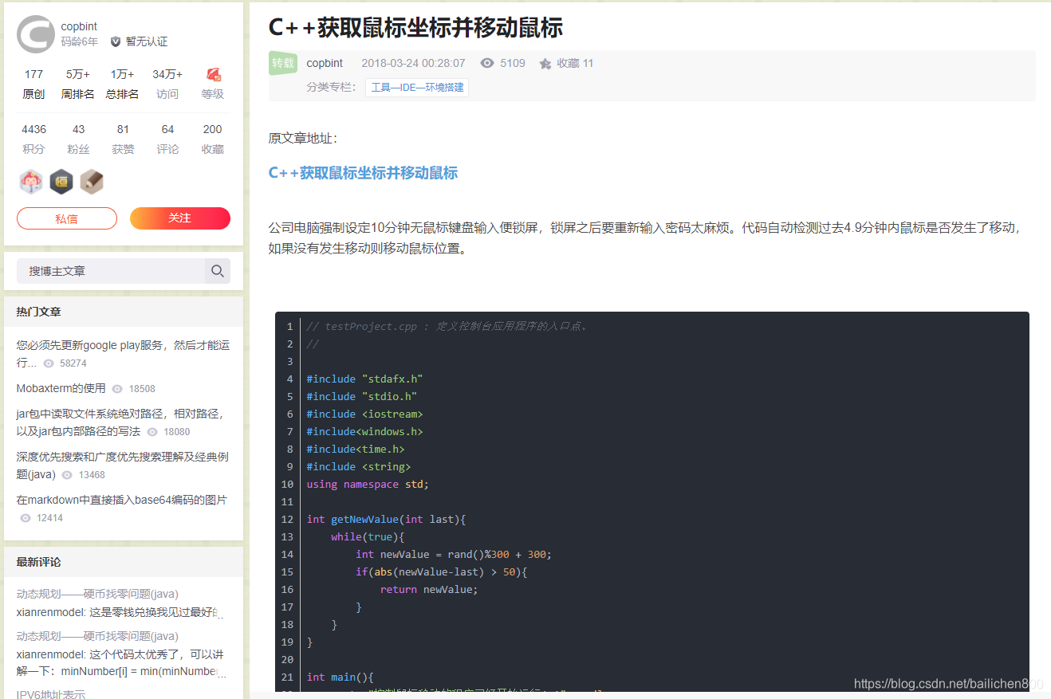Click the level badge icon above 等级
The width and height of the screenshot is (1051, 699).
(x=213, y=74)
